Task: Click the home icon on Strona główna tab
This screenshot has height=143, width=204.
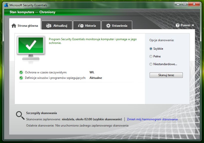Action: click(14, 26)
